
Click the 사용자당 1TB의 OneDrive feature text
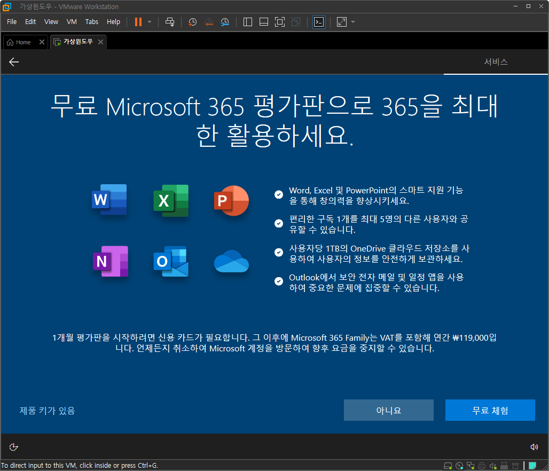click(379, 254)
